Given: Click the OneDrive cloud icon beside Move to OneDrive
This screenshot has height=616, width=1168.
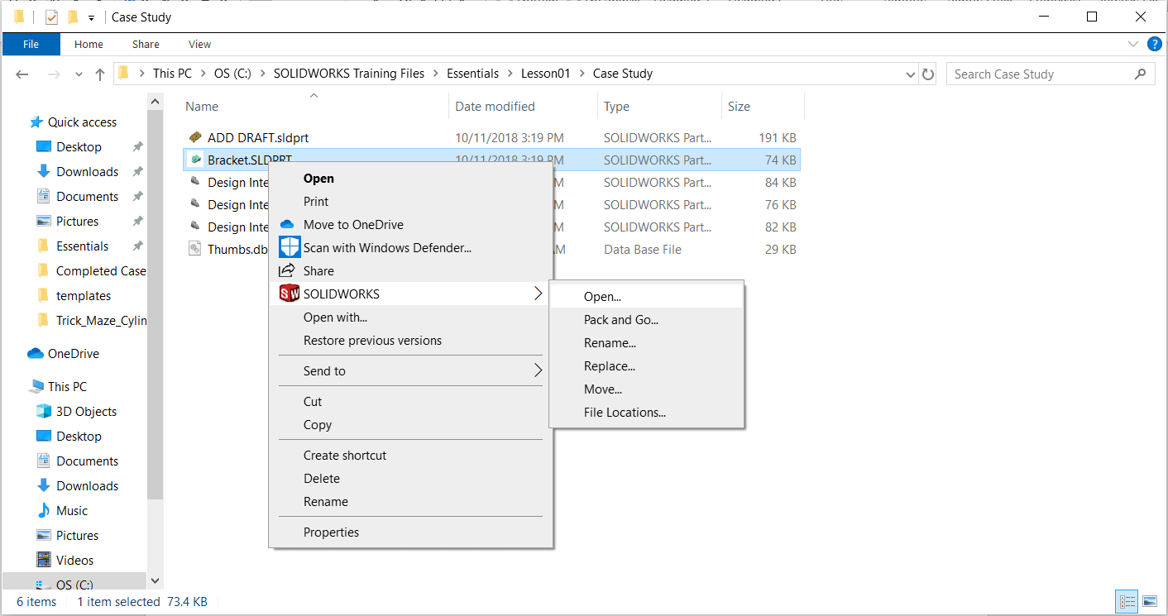Looking at the screenshot, I should (x=287, y=225).
